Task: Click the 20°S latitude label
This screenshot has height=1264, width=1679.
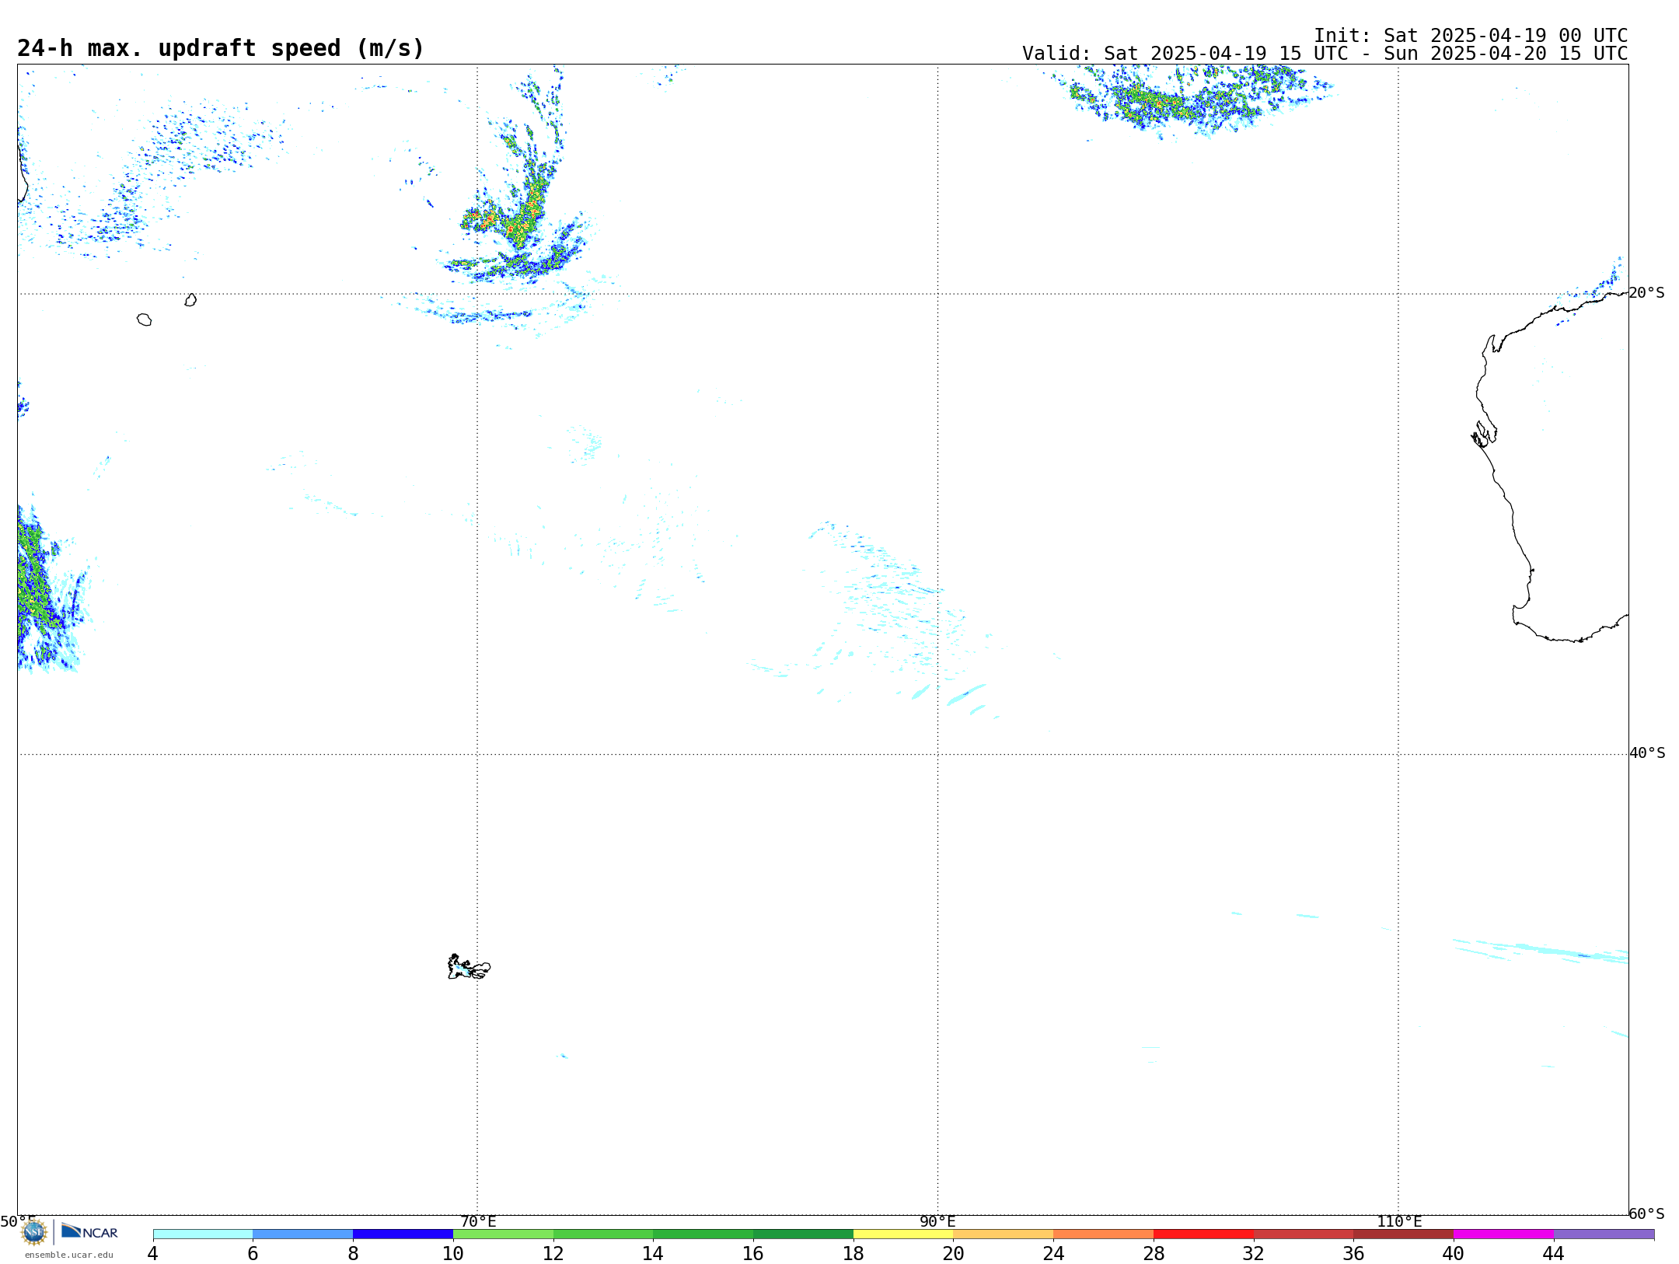Action: click(x=1646, y=293)
